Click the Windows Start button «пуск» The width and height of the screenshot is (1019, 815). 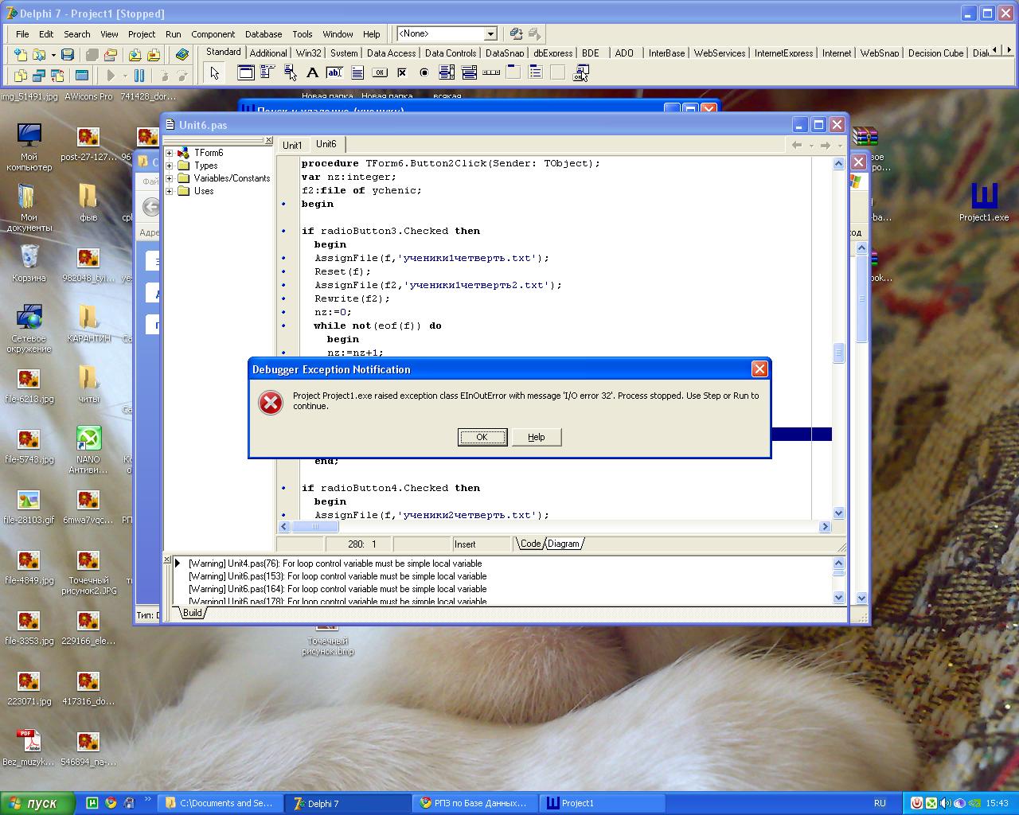(37, 803)
